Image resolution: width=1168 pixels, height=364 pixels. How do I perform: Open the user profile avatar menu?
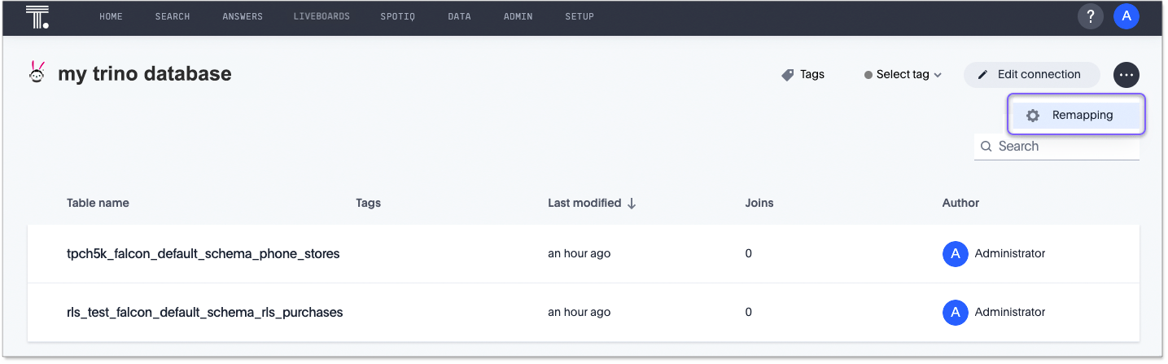pyautogui.click(x=1126, y=16)
